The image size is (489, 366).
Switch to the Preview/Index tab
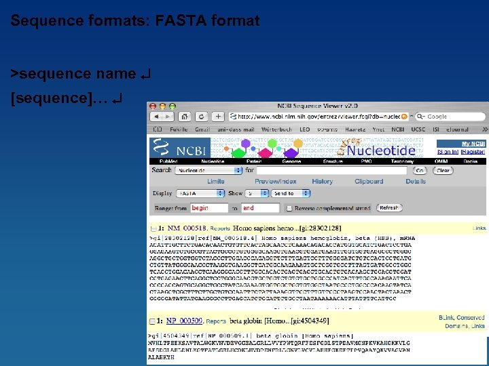click(x=275, y=182)
